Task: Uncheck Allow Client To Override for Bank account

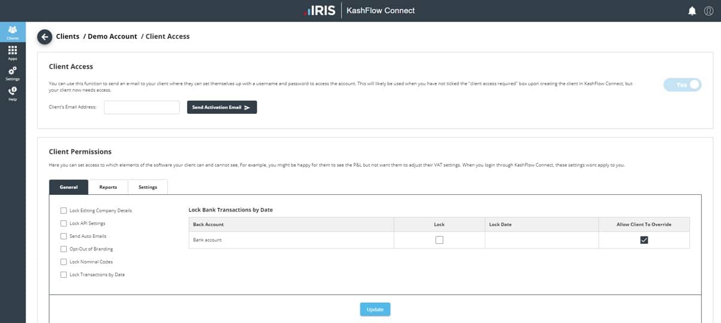Action: coord(644,240)
